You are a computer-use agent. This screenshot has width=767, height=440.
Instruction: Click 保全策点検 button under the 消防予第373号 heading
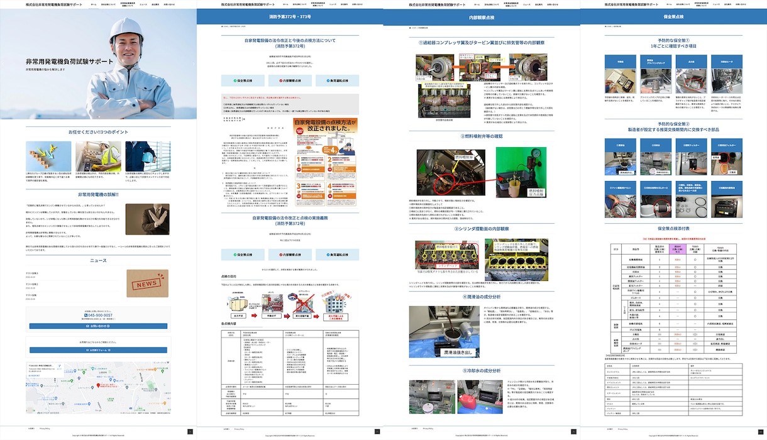point(242,255)
